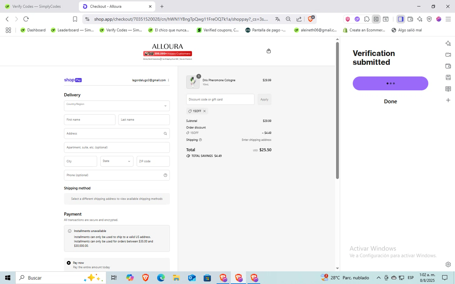Click Done in verification panel
455x284 pixels.
coord(390,101)
